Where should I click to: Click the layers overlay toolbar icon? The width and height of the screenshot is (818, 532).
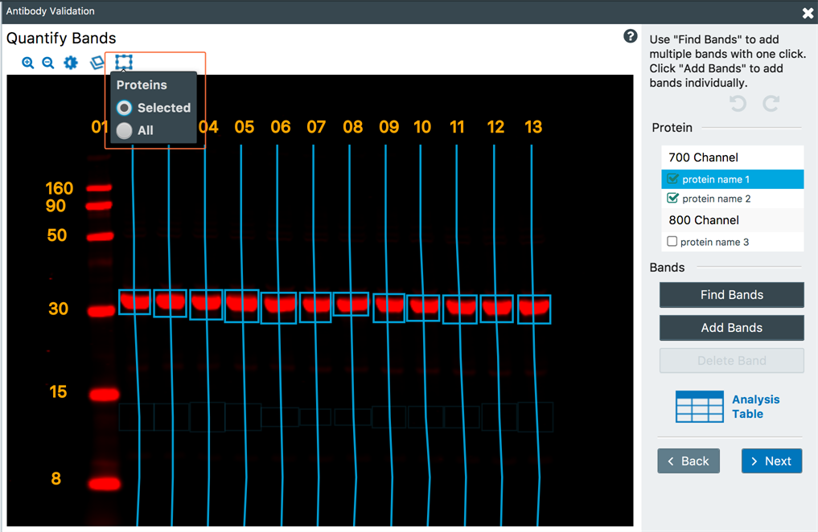pos(97,63)
